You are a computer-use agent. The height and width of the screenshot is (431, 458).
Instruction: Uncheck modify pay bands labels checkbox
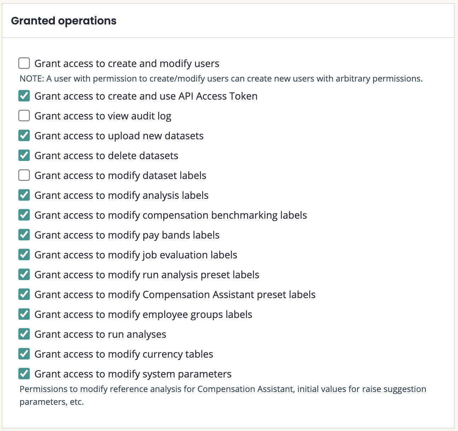[24, 235]
